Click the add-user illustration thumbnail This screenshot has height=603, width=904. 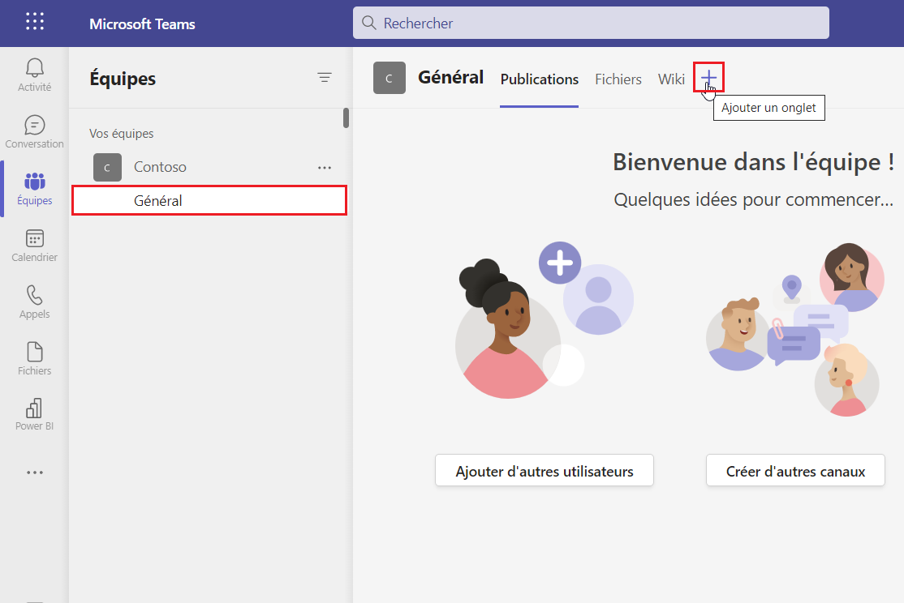545,320
